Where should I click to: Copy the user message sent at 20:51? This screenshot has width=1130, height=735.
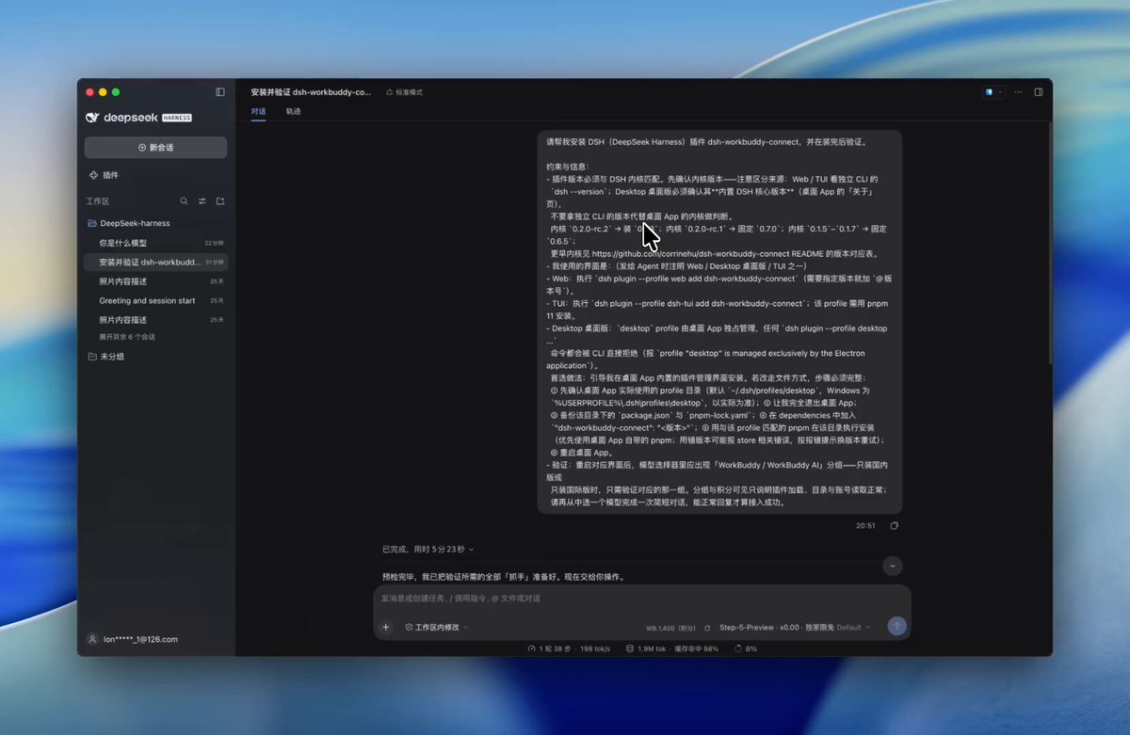[894, 526]
